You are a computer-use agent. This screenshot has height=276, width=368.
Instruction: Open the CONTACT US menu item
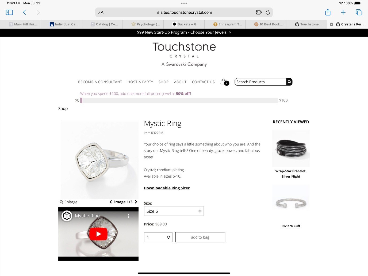pyautogui.click(x=203, y=82)
